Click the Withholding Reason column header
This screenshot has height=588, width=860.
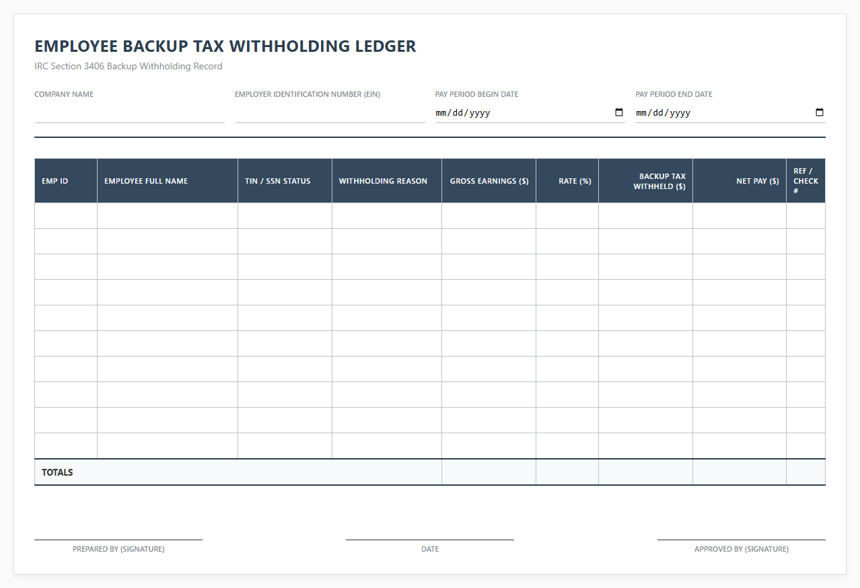click(387, 181)
